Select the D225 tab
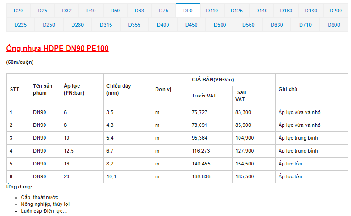This screenshot has height=216, width=351. [21, 25]
